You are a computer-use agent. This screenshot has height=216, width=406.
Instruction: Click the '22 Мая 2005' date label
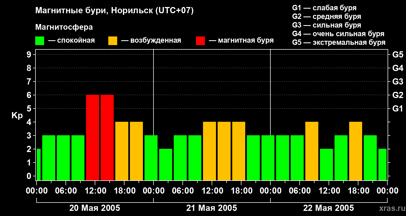329,208
